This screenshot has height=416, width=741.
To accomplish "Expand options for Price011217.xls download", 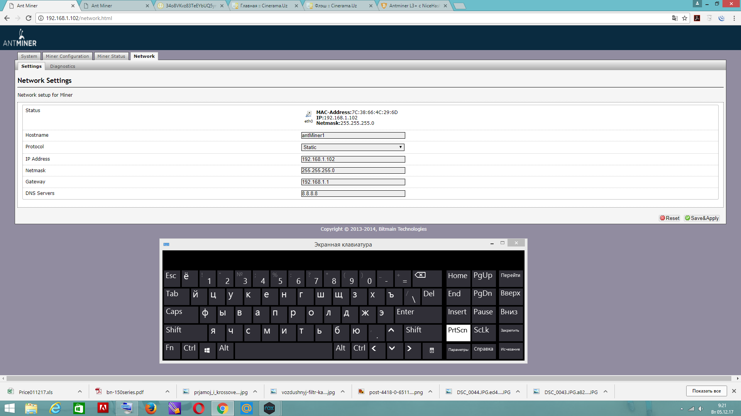I will click(80, 392).
